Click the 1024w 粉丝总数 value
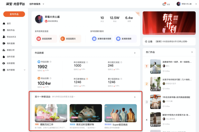199x132 pixels. pos(44,83)
